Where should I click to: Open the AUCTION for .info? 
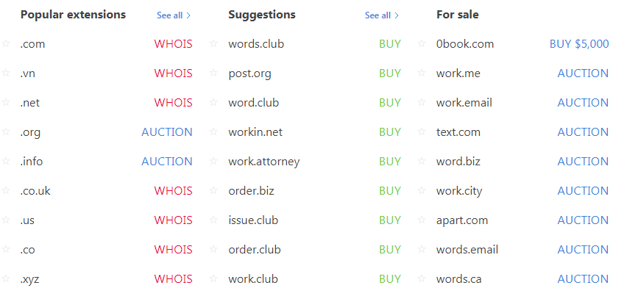tap(167, 162)
